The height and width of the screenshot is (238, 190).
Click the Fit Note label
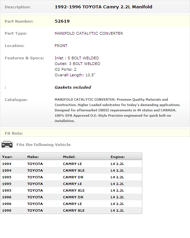tap(14, 133)
